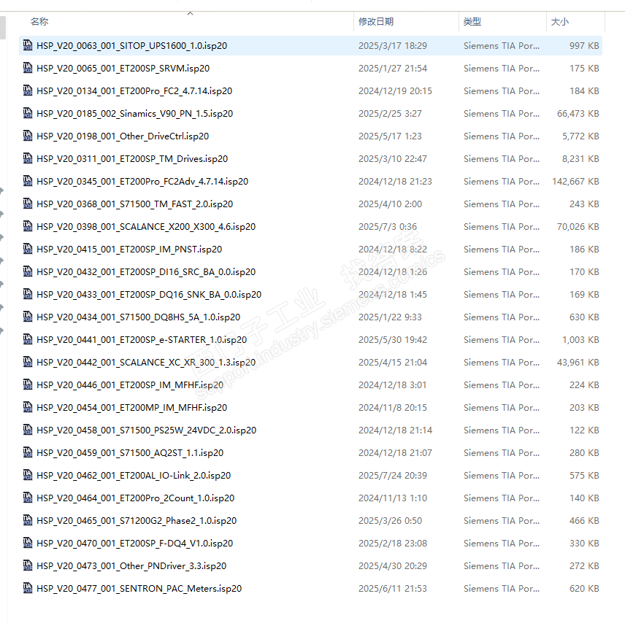
Task: Select file name HSP_V20_0185_002_Sinamics_V90_PN_1.5.isp20
Action: [134, 113]
